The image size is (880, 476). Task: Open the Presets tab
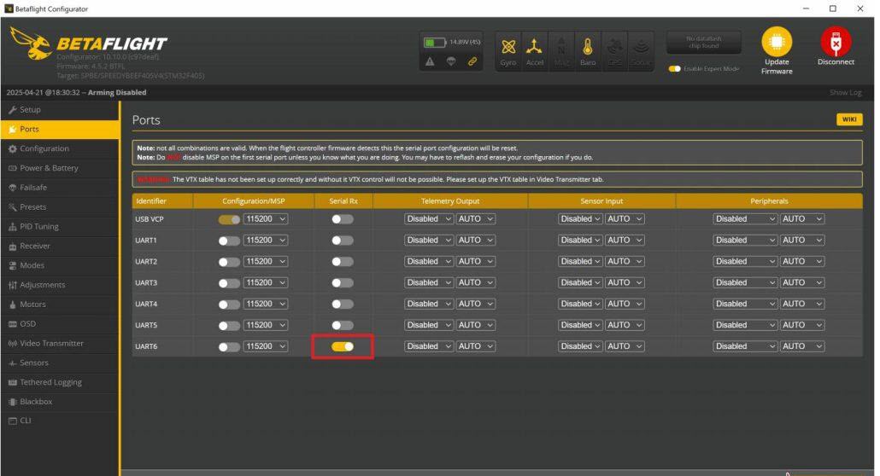60,207
